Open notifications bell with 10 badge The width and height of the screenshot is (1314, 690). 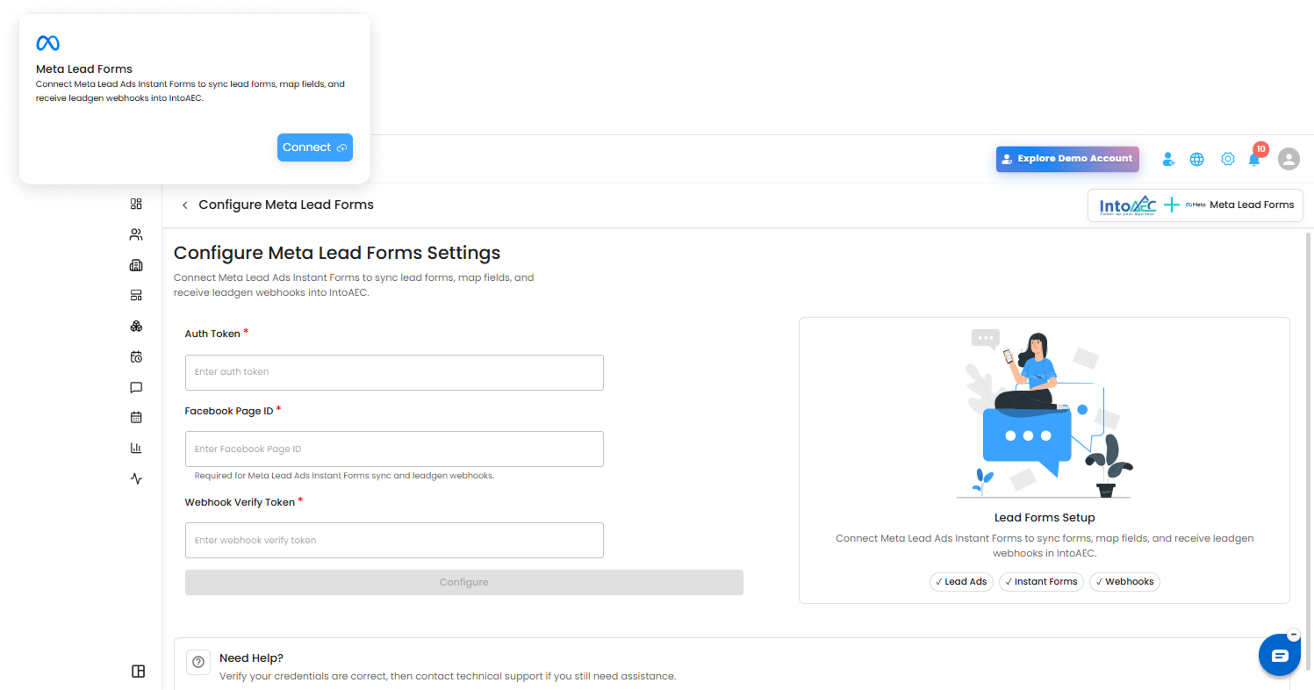(1255, 158)
